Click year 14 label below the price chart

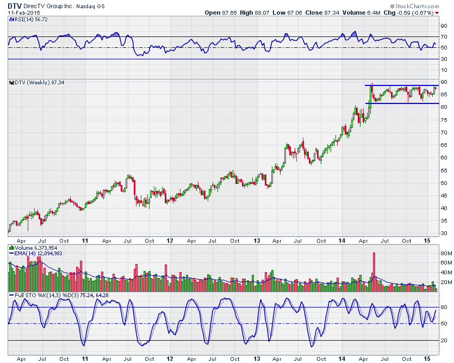coord(342,241)
